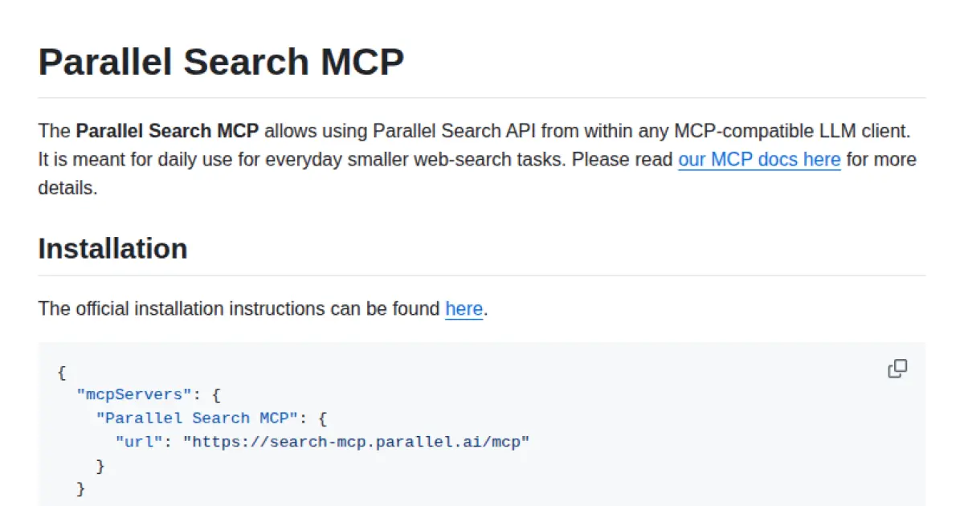Click the opening brace of the JSON snippet

[61, 372]
